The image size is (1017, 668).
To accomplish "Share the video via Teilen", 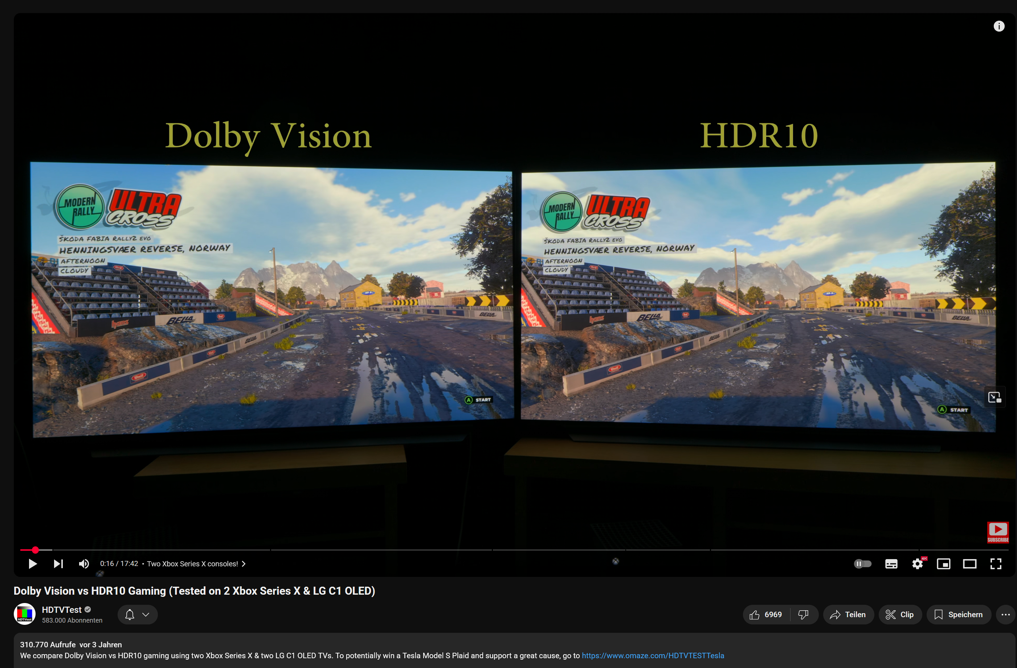I will click(848, 614).
